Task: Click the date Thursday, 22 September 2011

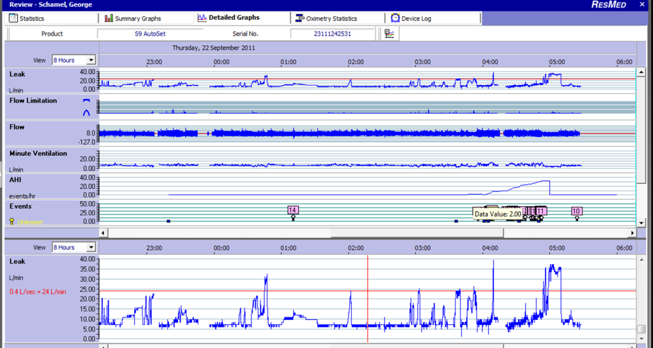Action: point(214,47)
